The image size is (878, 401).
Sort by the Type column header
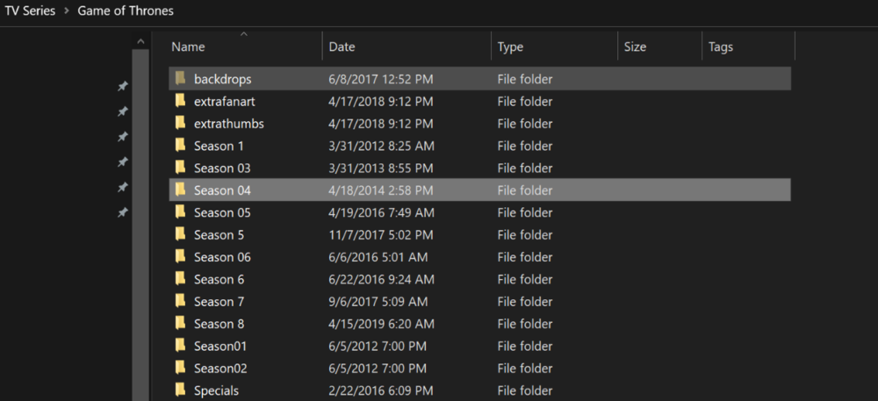[510, 47]
